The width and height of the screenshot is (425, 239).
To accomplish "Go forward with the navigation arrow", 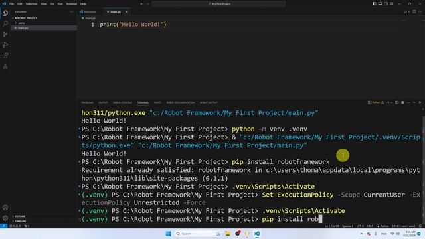I will (x=148, y=4).
